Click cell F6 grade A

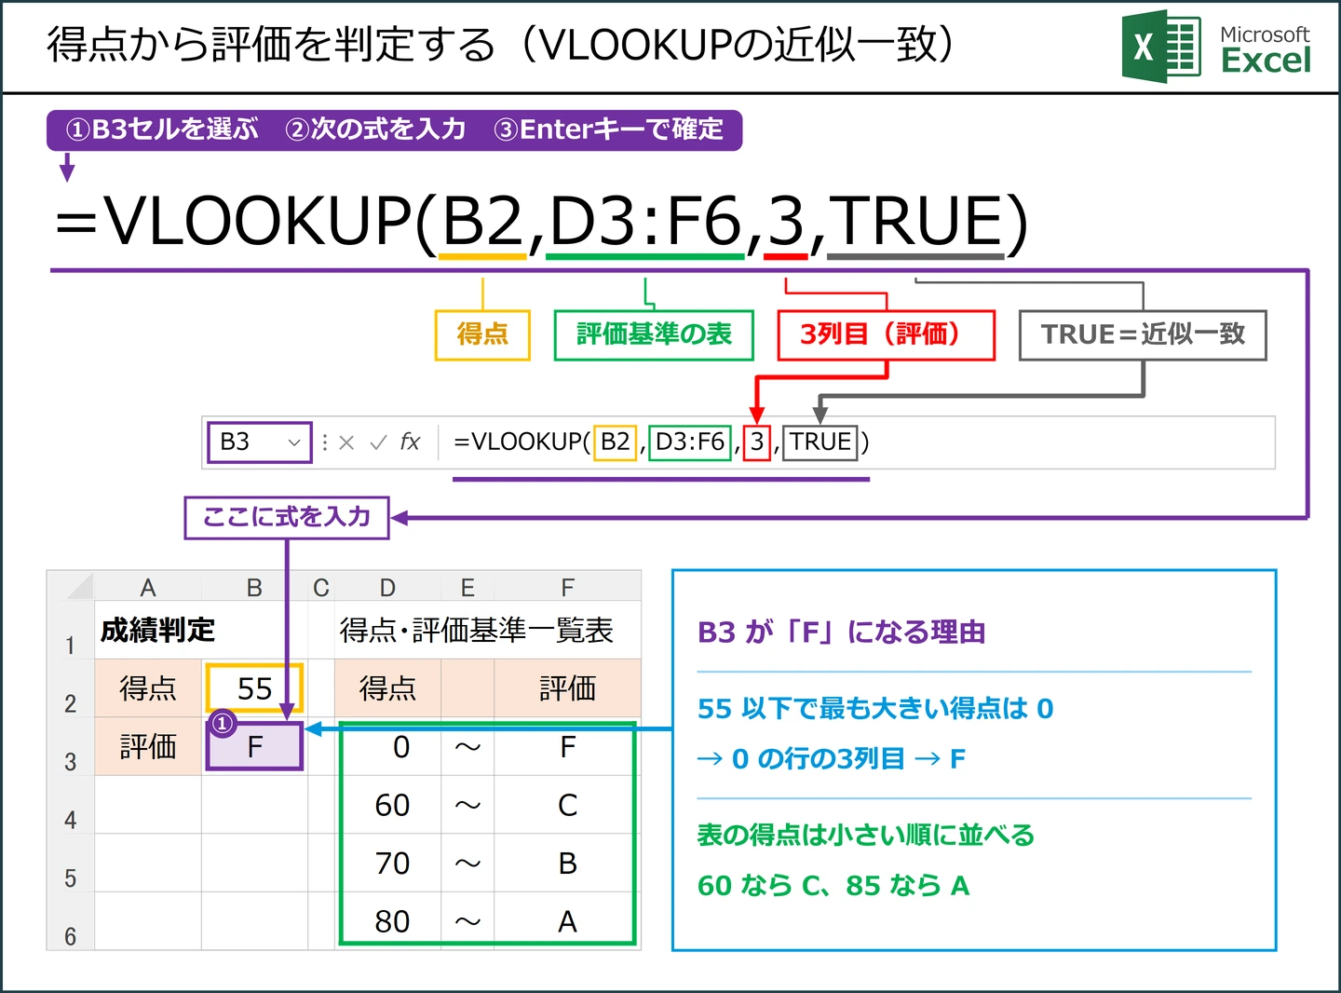coord(566,919)
